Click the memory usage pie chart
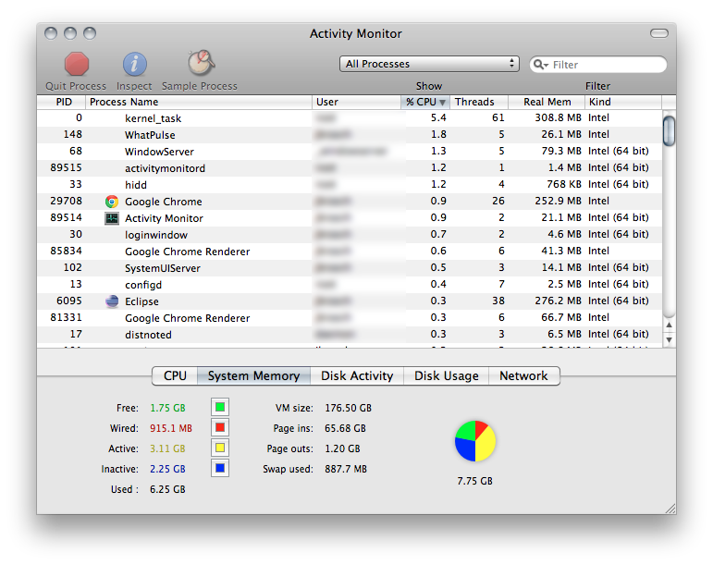The height and width of the screenshot is (565, 713). [475, 441]
